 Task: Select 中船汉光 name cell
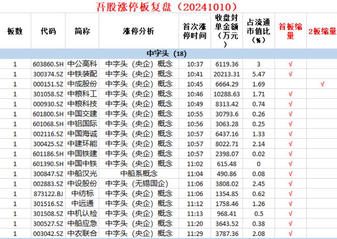pos(82,174)
